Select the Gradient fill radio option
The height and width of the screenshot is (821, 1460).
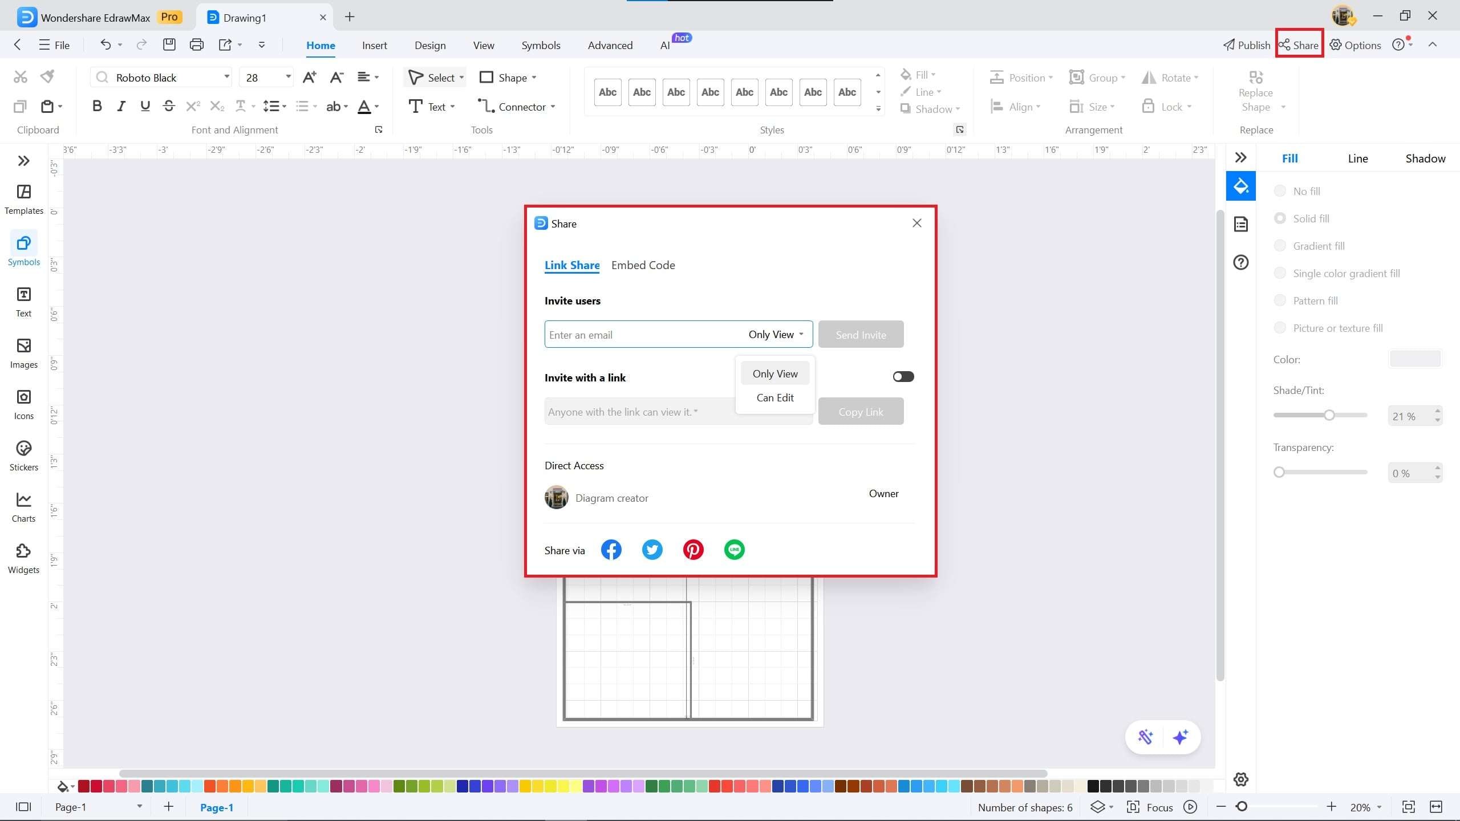[x=1280, y=246]
